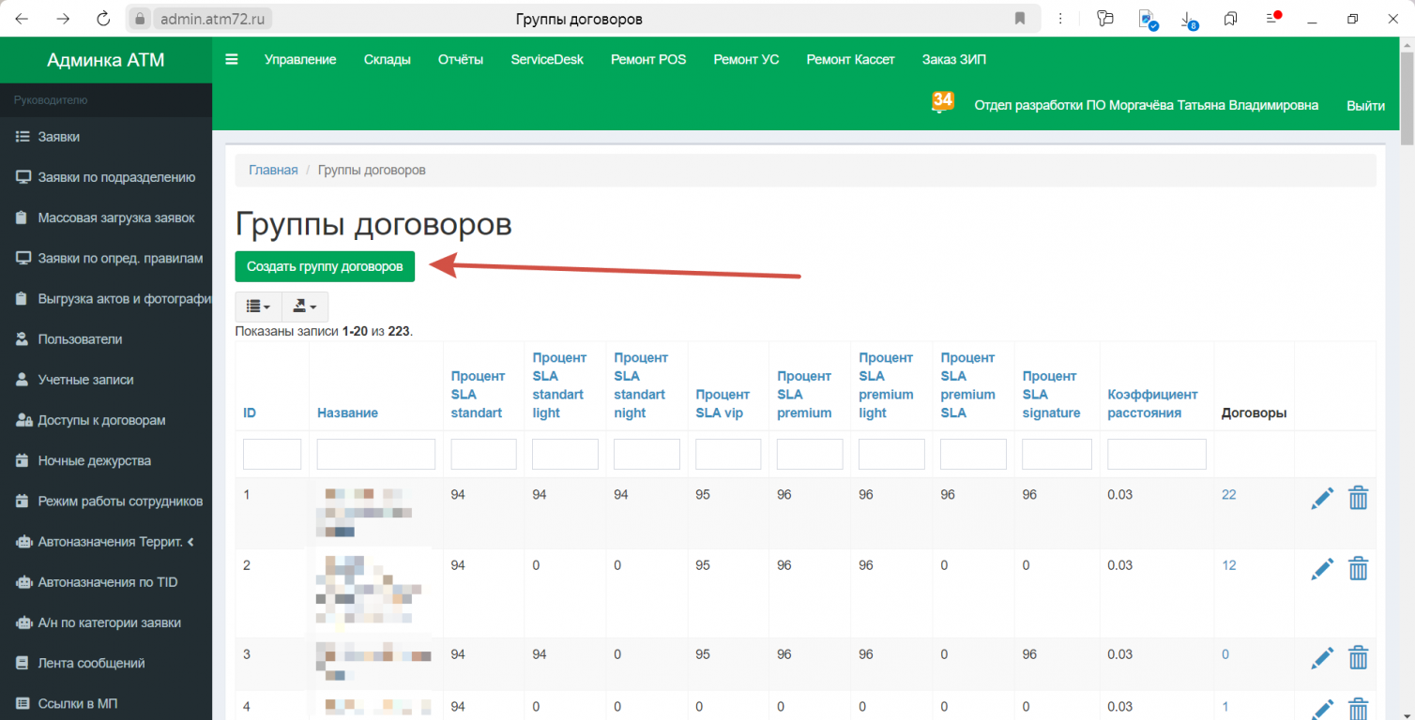Screen dimensions: 1415x720
Task: Click Создать группу договоров button
Action: [325, 266]
